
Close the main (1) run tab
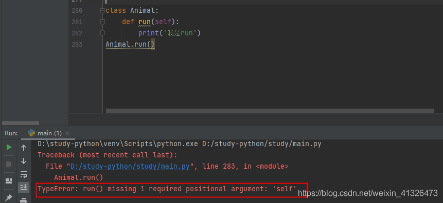tap(67, 133)
